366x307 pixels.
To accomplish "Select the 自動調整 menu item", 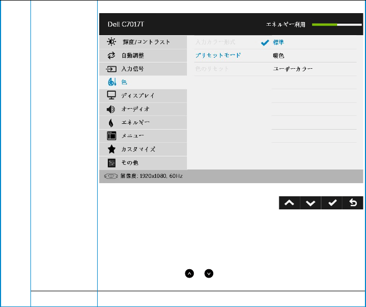I will click(x=143, y=56).
